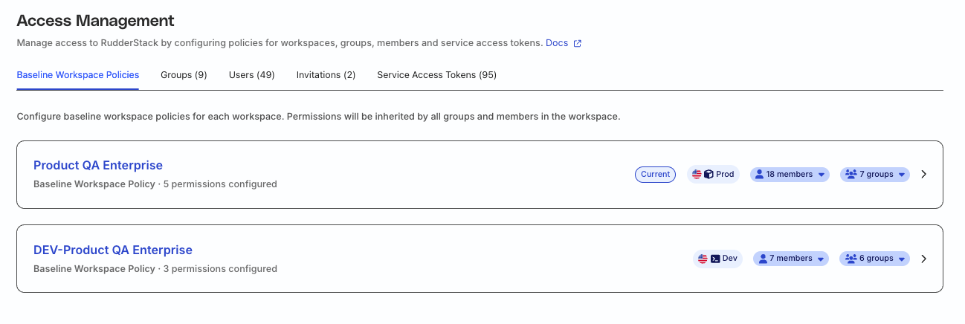This screenshot has height=324, width=965.
Task: Click the group icon in 7 groups
Action: 851,175
